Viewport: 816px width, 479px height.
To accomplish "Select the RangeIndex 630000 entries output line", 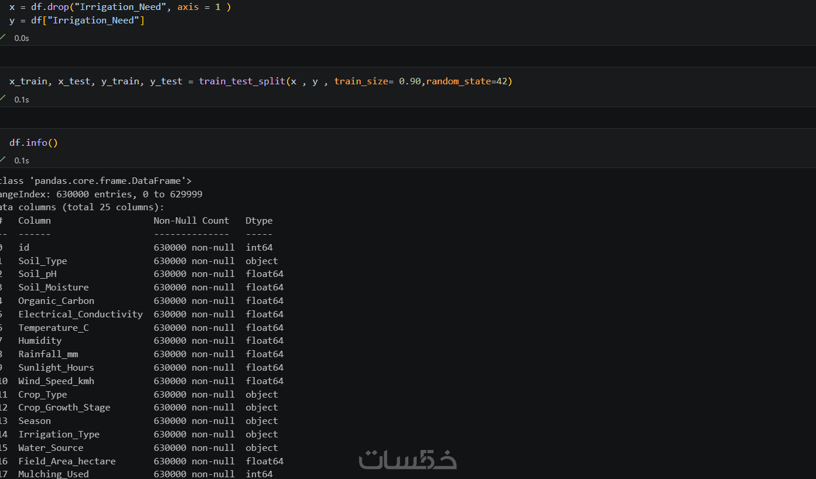I will (101, 194).
